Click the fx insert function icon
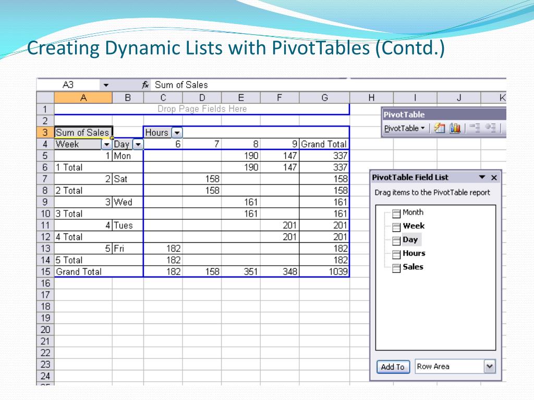Screen dimensions: 534x400 145,85
